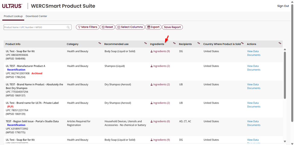Click the Product Info column header

click(13, 44)
